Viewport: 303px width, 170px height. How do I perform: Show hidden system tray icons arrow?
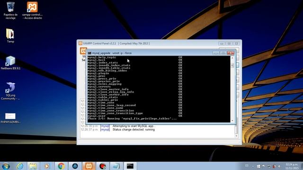pyautogui.click(x=253, y=166)
